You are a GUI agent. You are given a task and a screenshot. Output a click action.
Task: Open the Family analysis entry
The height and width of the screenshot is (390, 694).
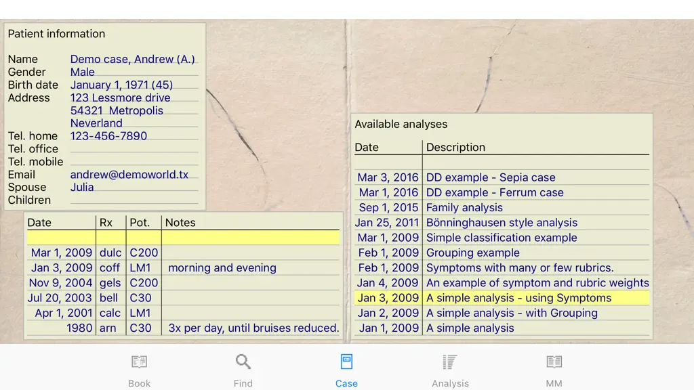tap(502, 207)
